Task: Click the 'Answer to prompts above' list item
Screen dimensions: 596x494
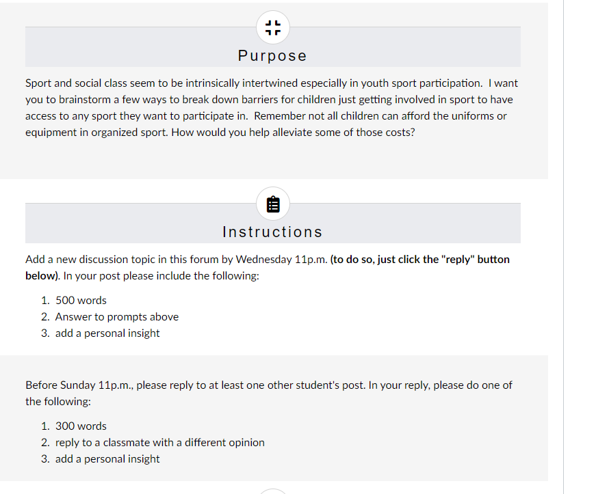Action: click(x=117, y=317)
